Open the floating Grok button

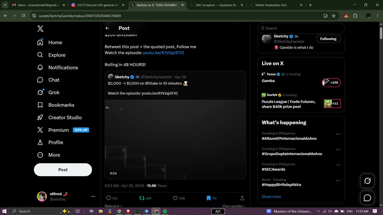point(367,181)
